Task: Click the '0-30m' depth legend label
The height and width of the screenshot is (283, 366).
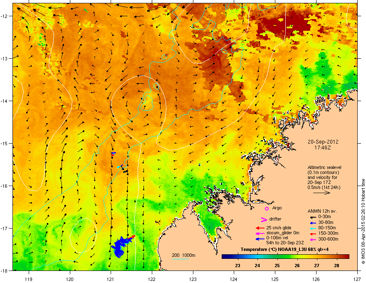Action: (324, 217)
